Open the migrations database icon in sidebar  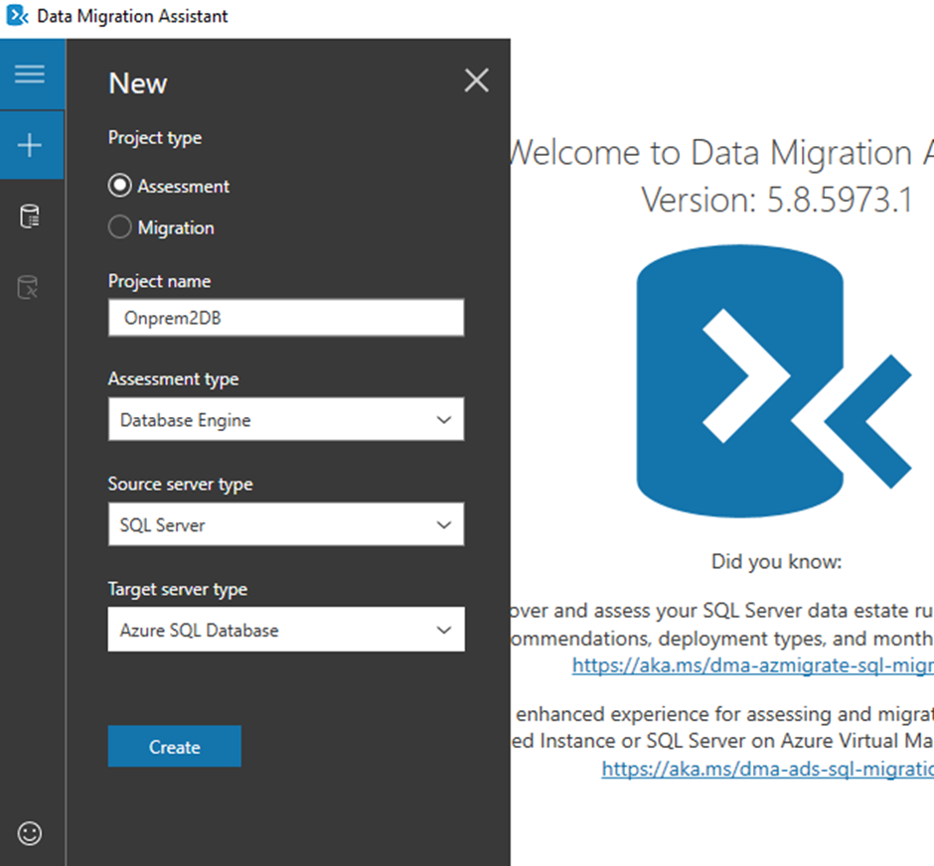pos(28,287)
